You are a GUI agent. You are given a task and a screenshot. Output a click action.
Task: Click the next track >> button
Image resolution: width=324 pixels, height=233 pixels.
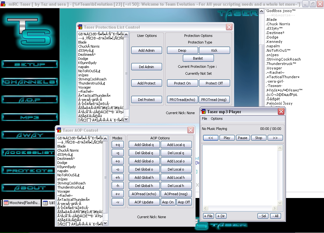(x=275, y=138)
